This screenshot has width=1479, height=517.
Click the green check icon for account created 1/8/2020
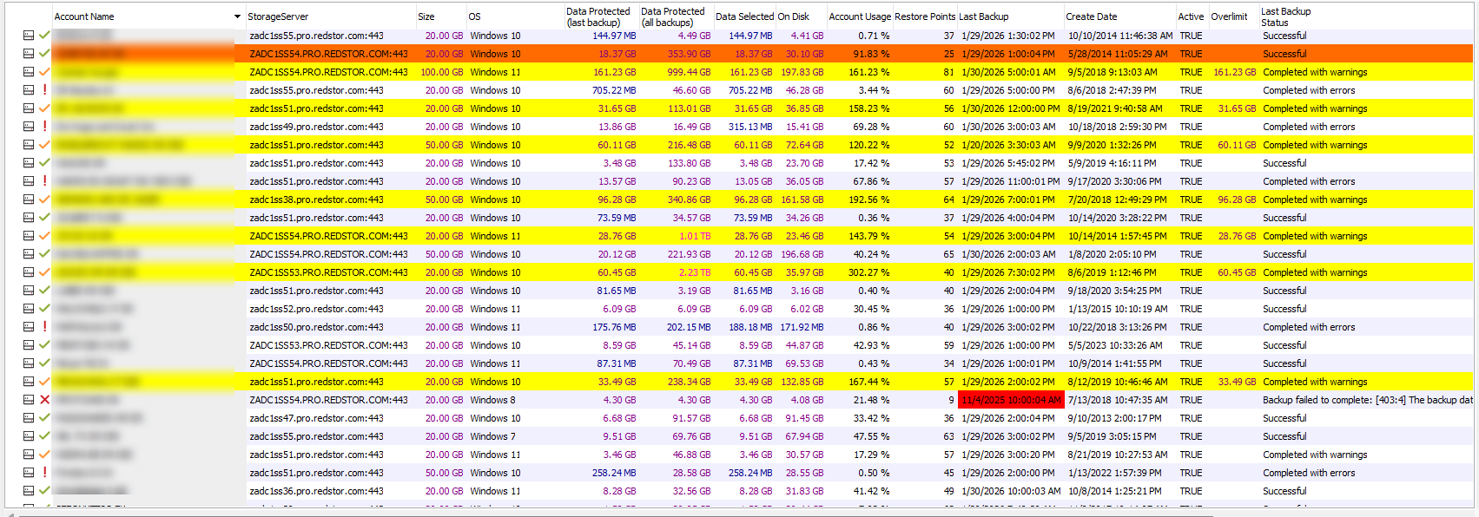(x=44, y=254)
